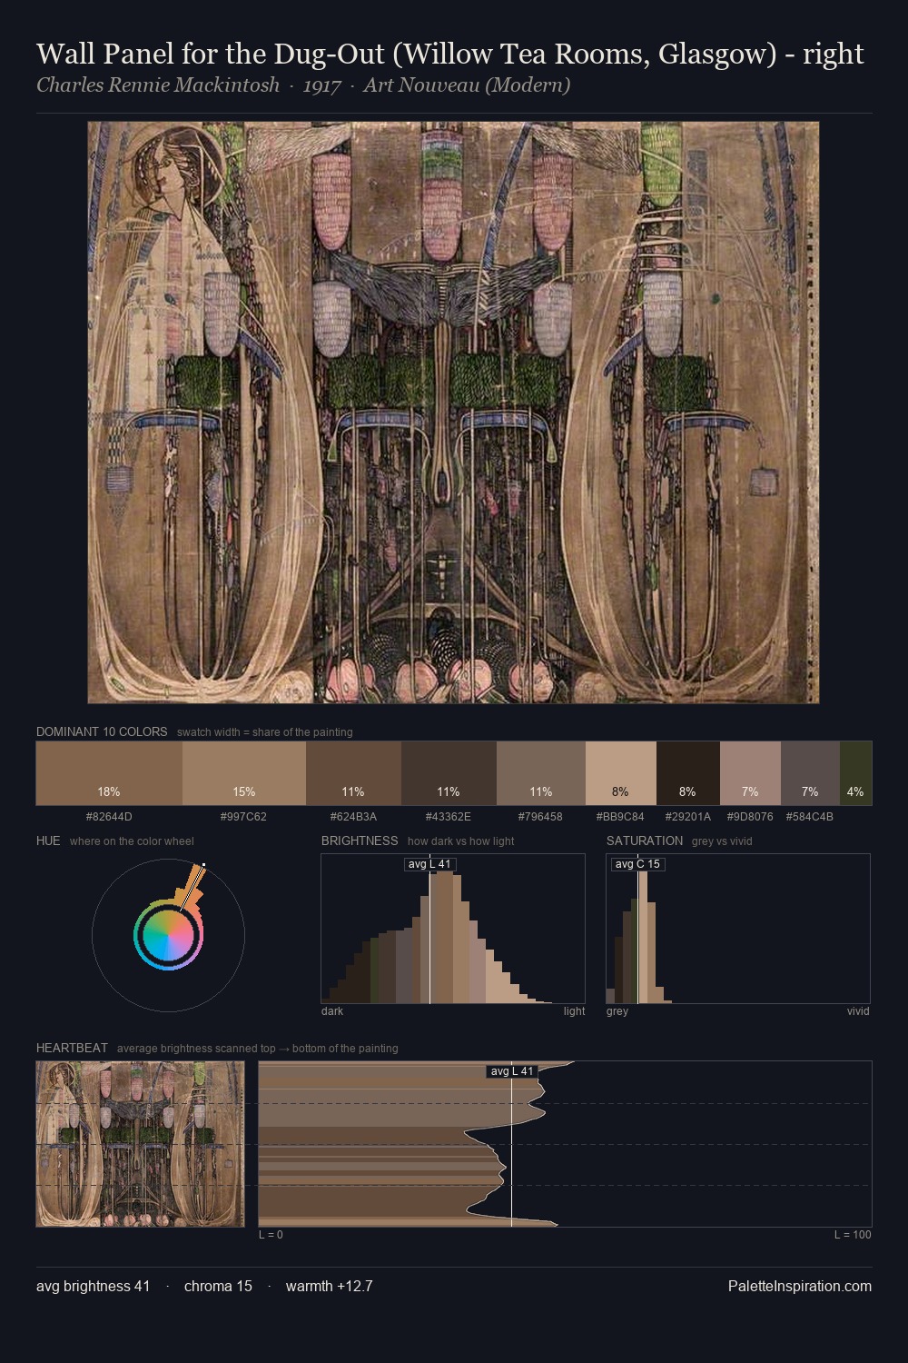Click hex code #624B3A text
This screenshot has height=1363, width=908.
pos(353,816)
